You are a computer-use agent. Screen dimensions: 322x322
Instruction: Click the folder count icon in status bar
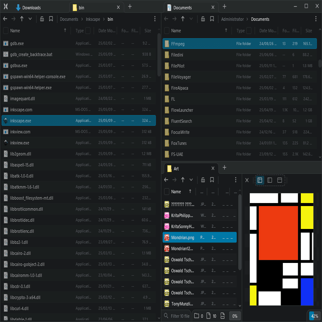point(197,316)
